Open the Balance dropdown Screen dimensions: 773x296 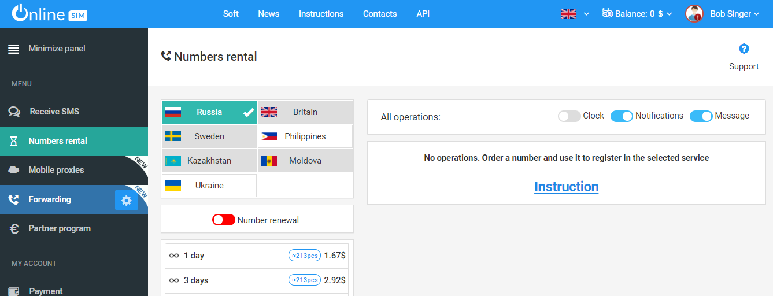tap(637, 14)
